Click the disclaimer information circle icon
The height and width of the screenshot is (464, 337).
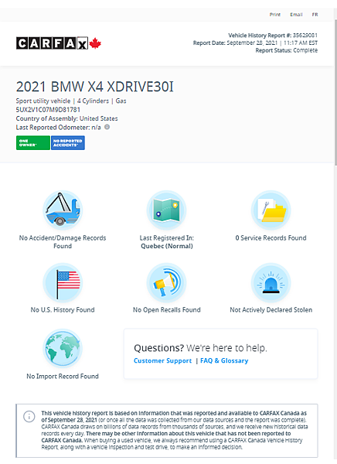(29, 416)
